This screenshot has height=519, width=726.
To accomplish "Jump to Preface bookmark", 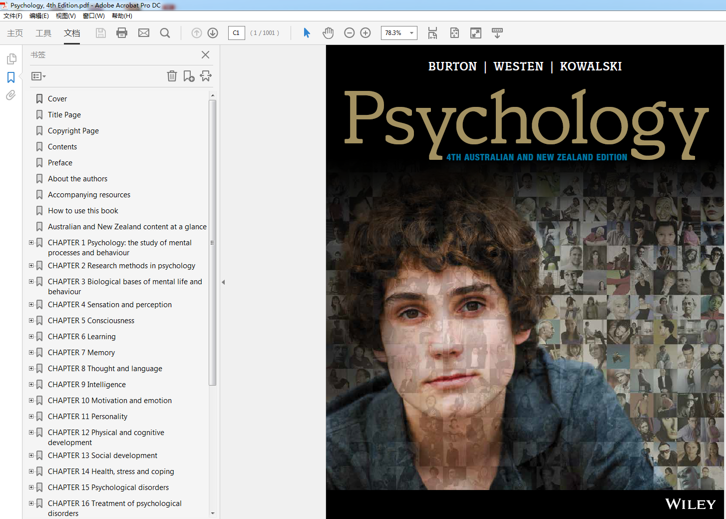I will point(60,163).
